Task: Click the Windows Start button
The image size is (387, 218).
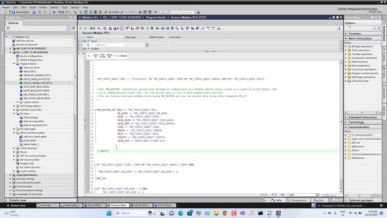Action: (x=109, y=213)
